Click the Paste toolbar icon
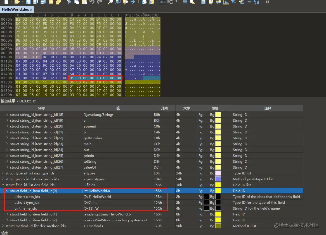The image size is (326, 235). [84, 2]
